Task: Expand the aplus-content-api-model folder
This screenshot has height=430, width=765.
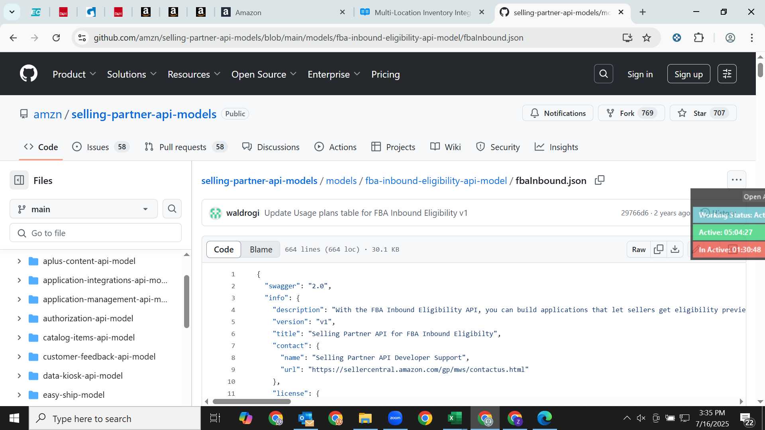Action: click(19, 261)
